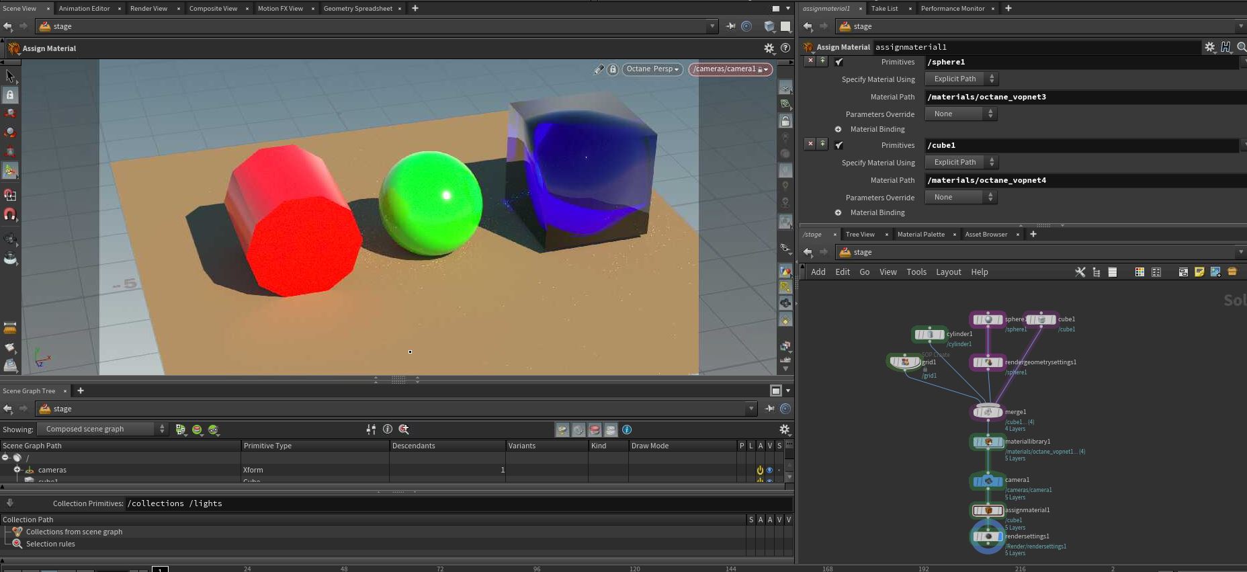Click the pencil icon beside Octane Persp

point(599,69)
